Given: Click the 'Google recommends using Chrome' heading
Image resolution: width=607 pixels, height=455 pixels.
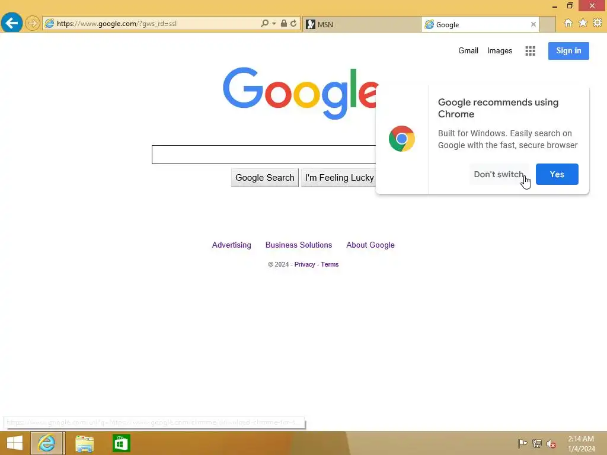Looking at the screenshot, I should (498, 108).
